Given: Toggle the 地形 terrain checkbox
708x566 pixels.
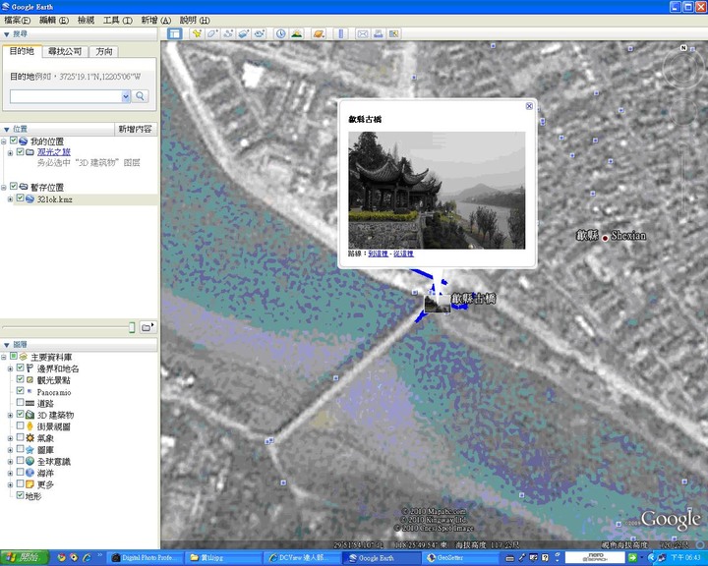Looking at the screenshot, I should (20, 495).
